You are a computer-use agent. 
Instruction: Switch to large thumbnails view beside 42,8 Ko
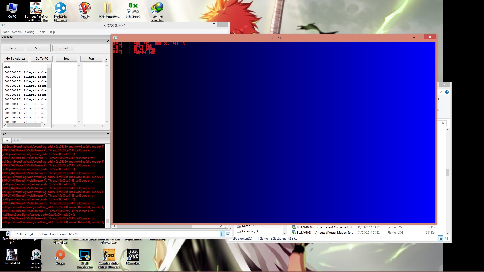point(446,238)
